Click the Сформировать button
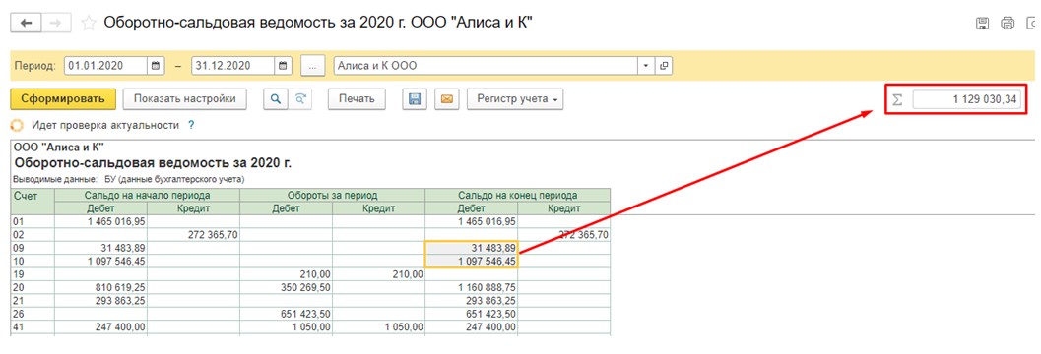The height and width of the screenshot is (354, 1041). pos(63,98)
